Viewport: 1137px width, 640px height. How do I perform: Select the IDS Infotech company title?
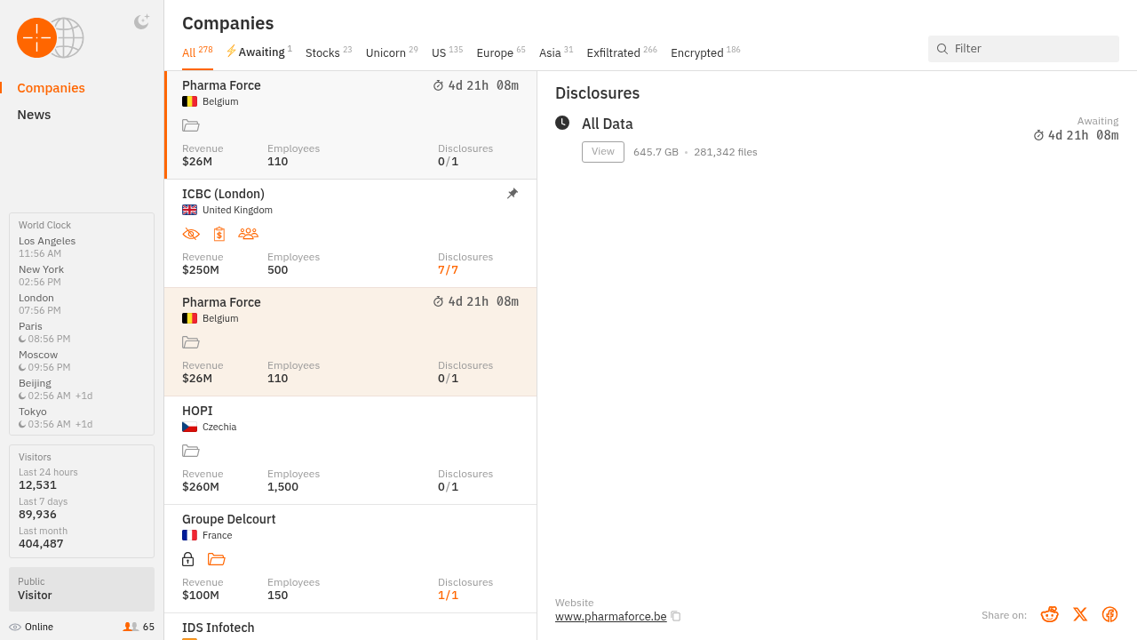[x=219, y=628]
